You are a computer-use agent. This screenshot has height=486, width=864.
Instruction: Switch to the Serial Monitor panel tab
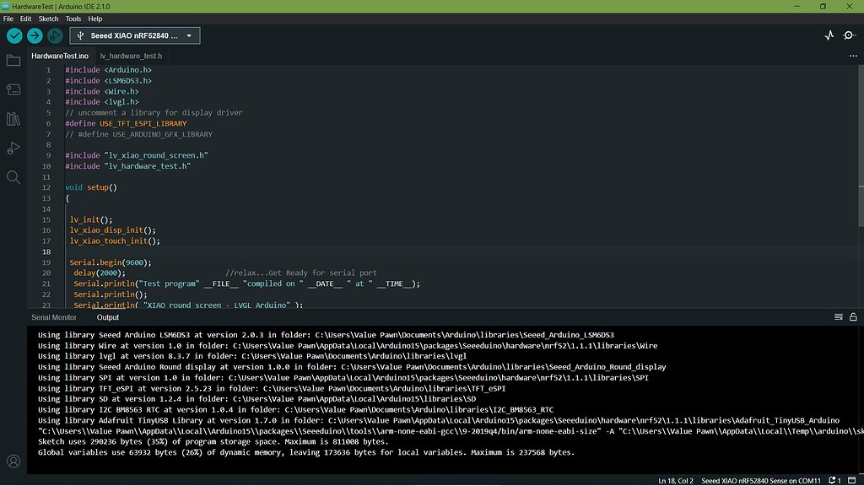(x=54, y=317)
